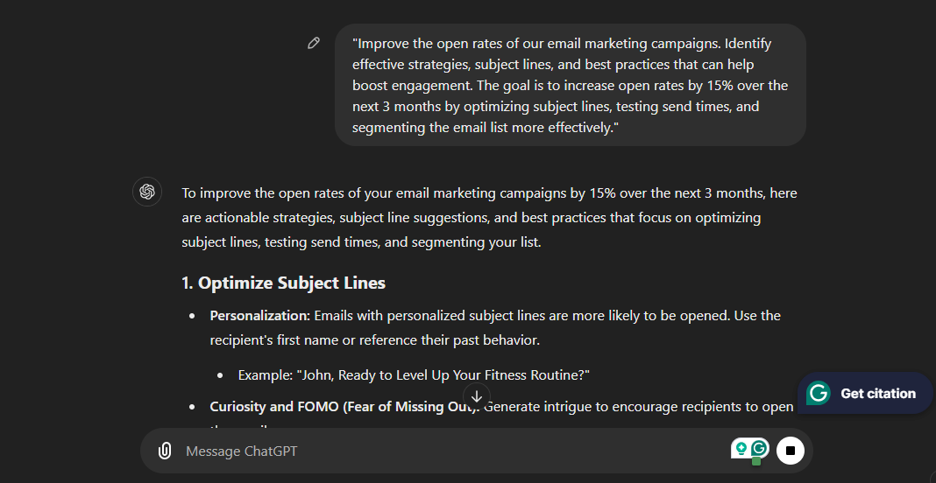Stop generating with the square stop button
Screen dimensions: 936x483
coord(791,451)
